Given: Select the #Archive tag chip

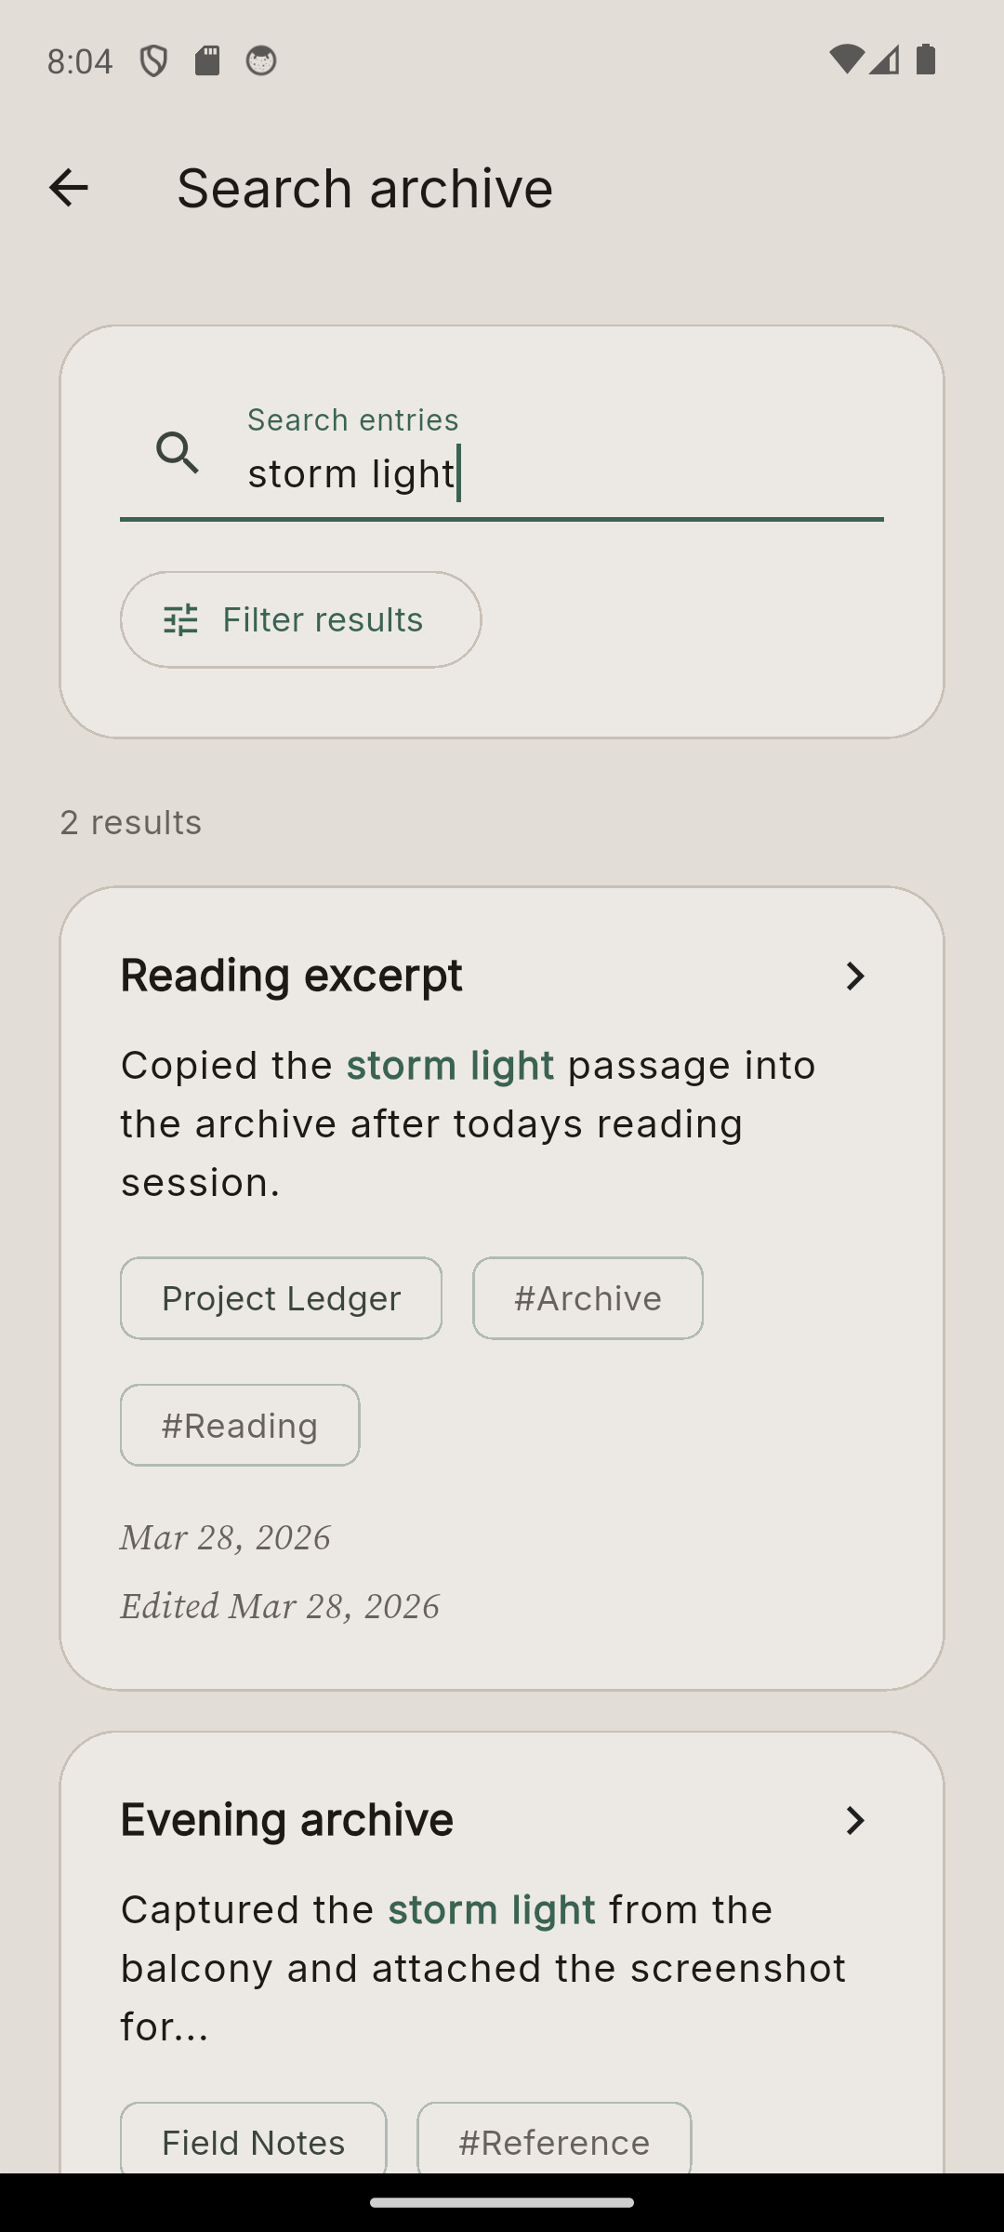Looking at the screenshot, I should [x=588, y=1298].
